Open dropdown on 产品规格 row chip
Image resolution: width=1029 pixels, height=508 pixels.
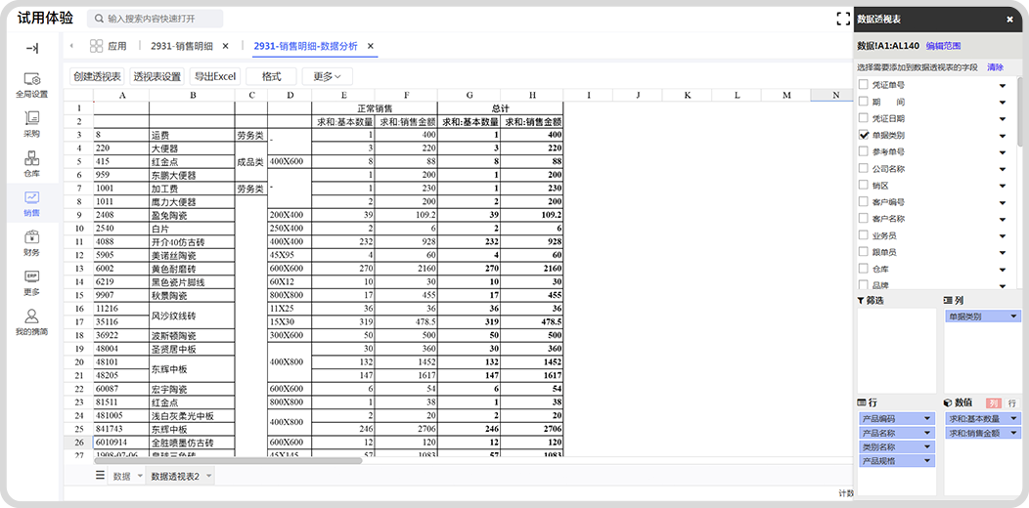[927, 461]
